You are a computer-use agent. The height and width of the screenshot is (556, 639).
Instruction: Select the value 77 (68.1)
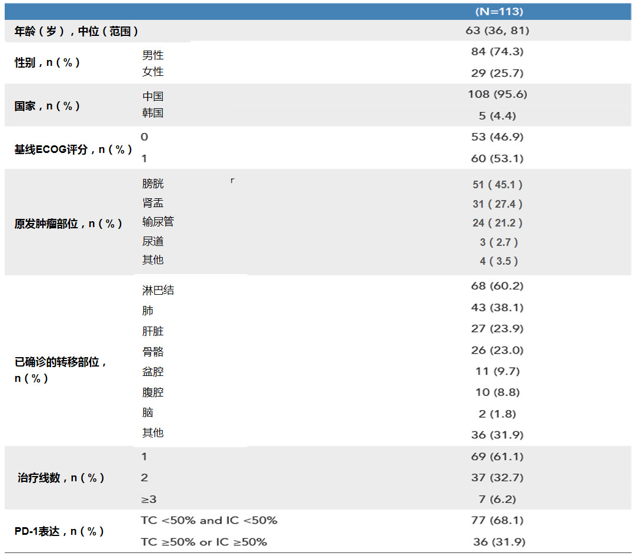tap(497, 521)
